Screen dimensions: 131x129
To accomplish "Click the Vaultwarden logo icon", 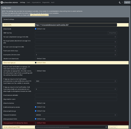I will (2, 2).
